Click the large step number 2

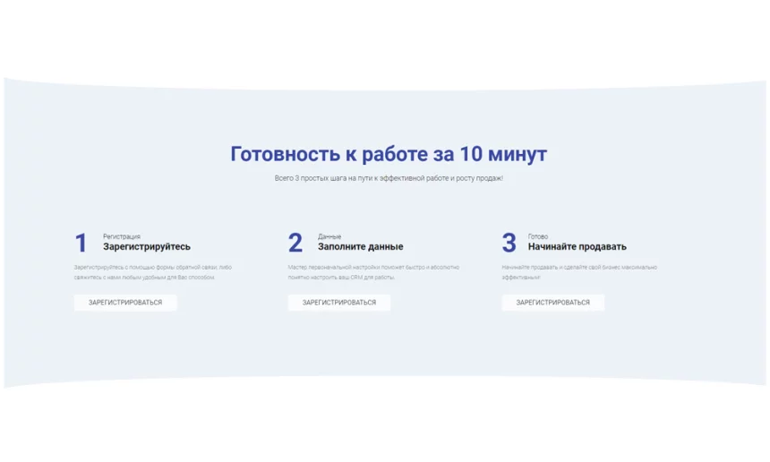(295, 244)
